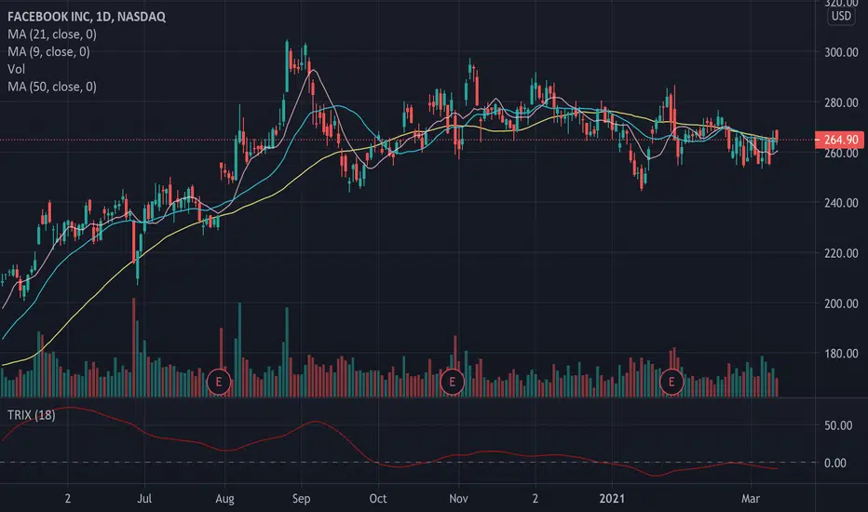Click the FACEBOOK INC, 1D, NASDAQ title

(87, 17)
